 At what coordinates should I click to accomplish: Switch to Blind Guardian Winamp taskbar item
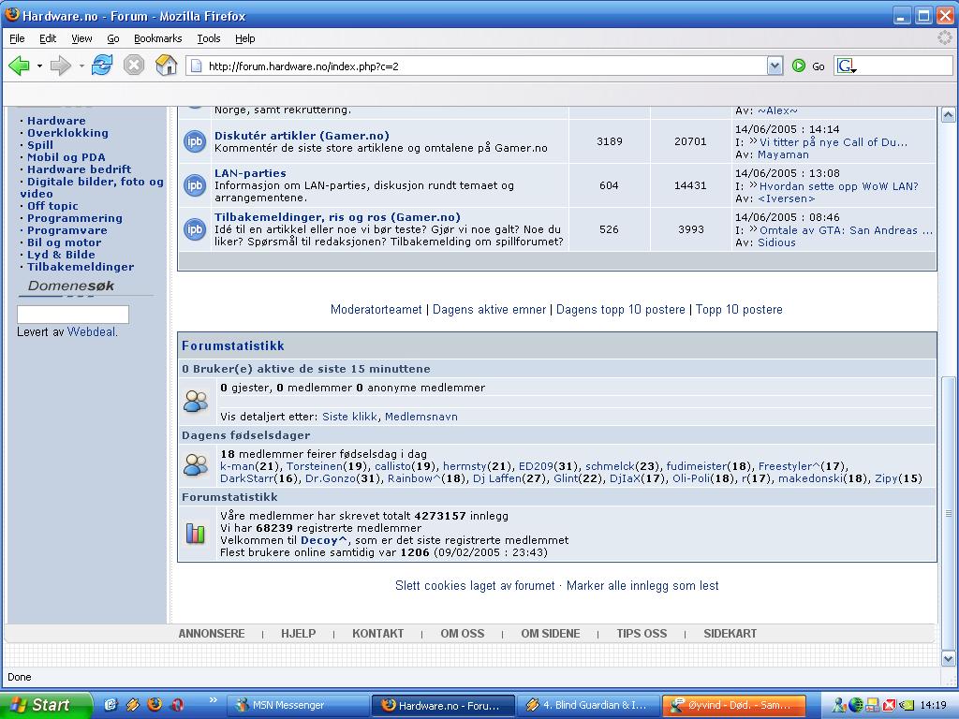tap(588, 705)
